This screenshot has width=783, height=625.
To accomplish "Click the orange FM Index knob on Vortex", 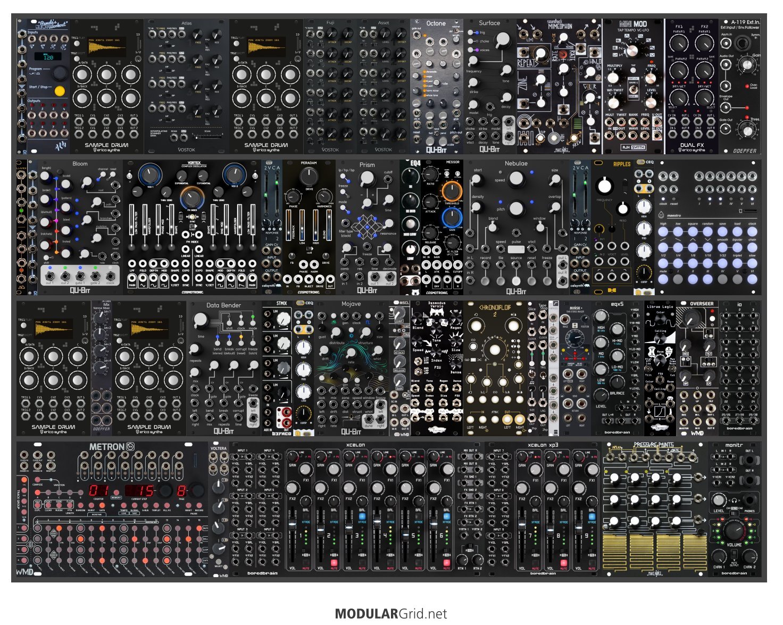I will tap(192, 198).
